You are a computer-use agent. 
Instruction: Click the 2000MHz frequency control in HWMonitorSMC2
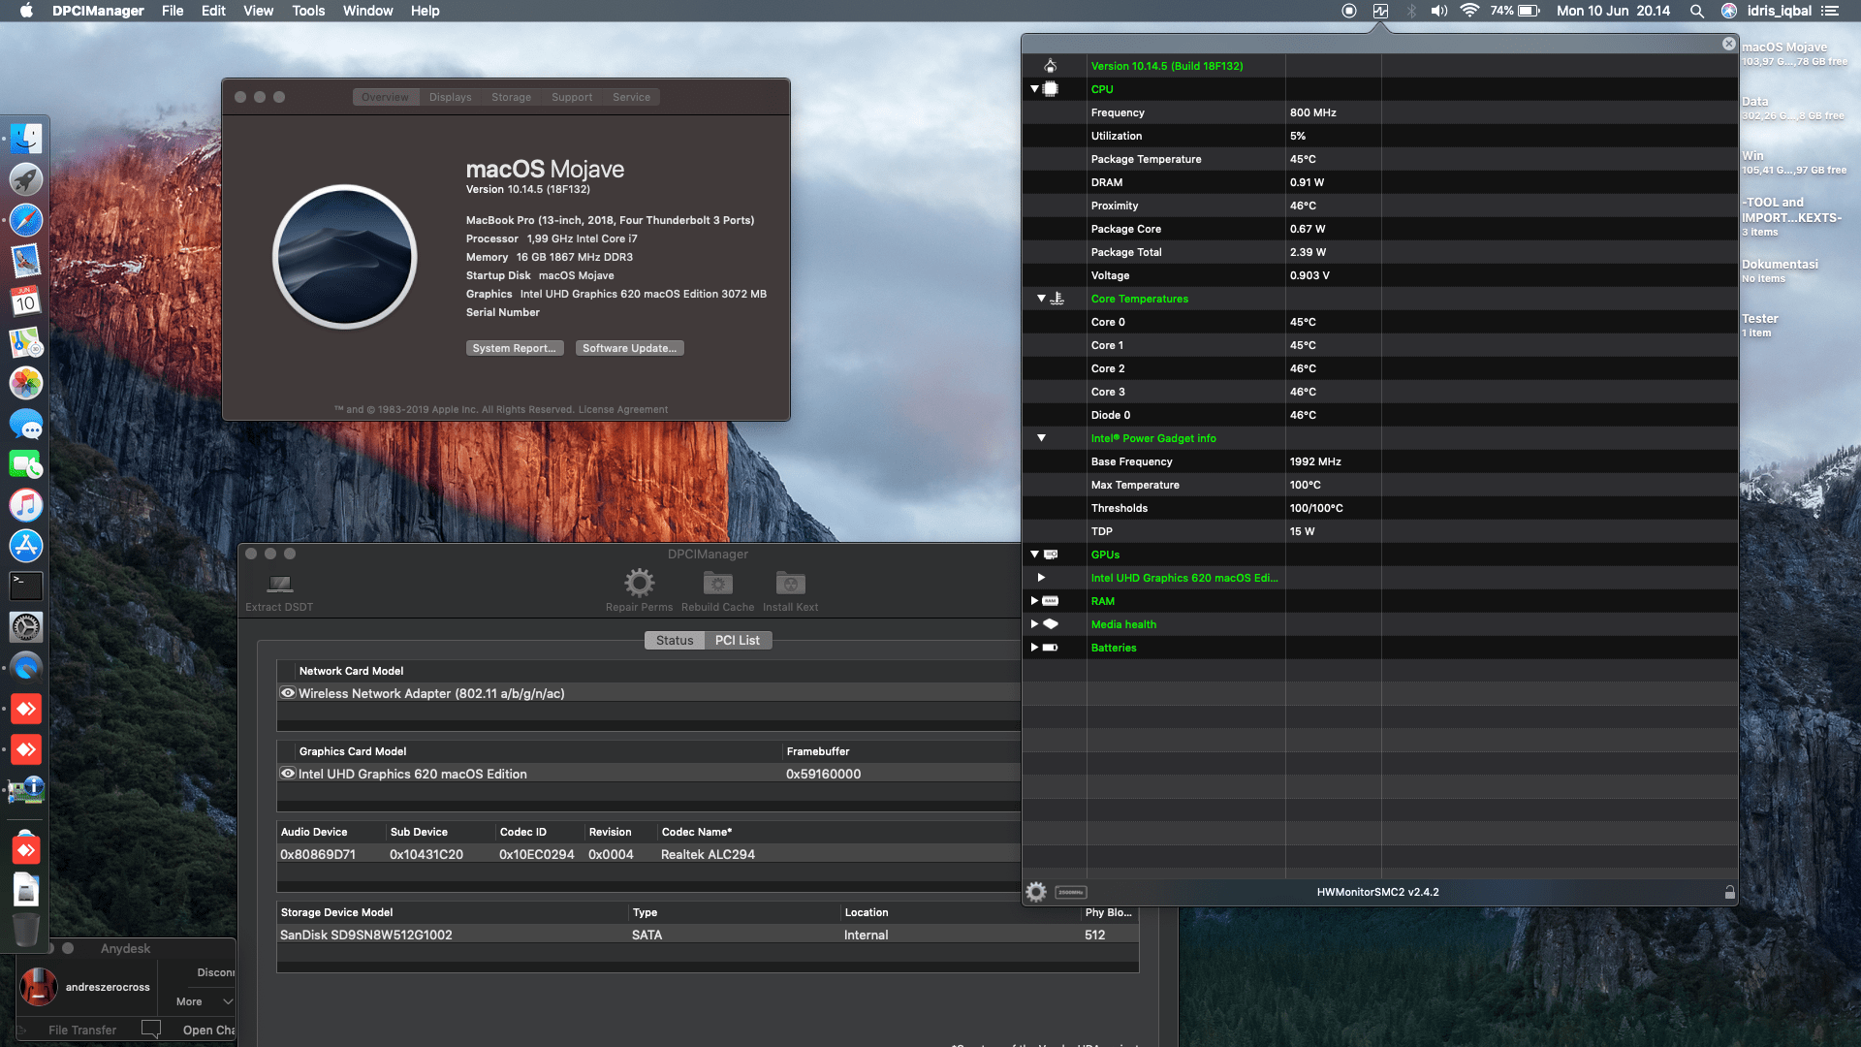click(x=1069, y=892)
